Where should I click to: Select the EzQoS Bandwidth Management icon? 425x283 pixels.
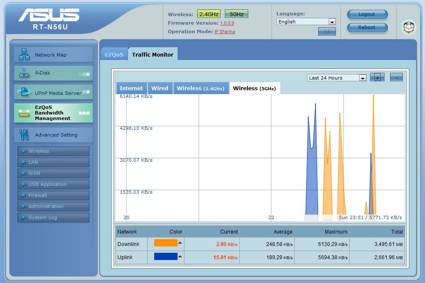24,113
